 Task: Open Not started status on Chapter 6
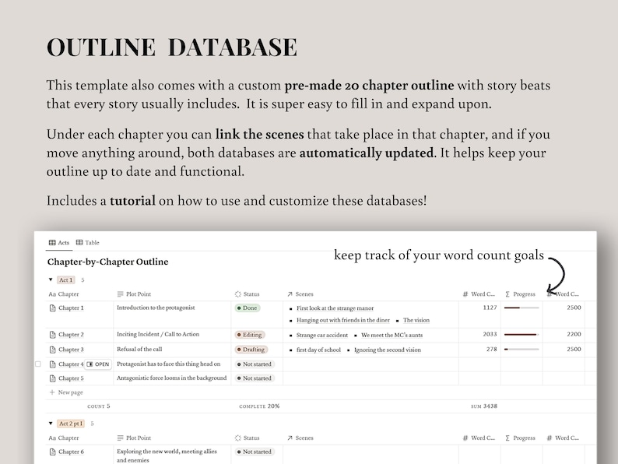click(255, 452)
